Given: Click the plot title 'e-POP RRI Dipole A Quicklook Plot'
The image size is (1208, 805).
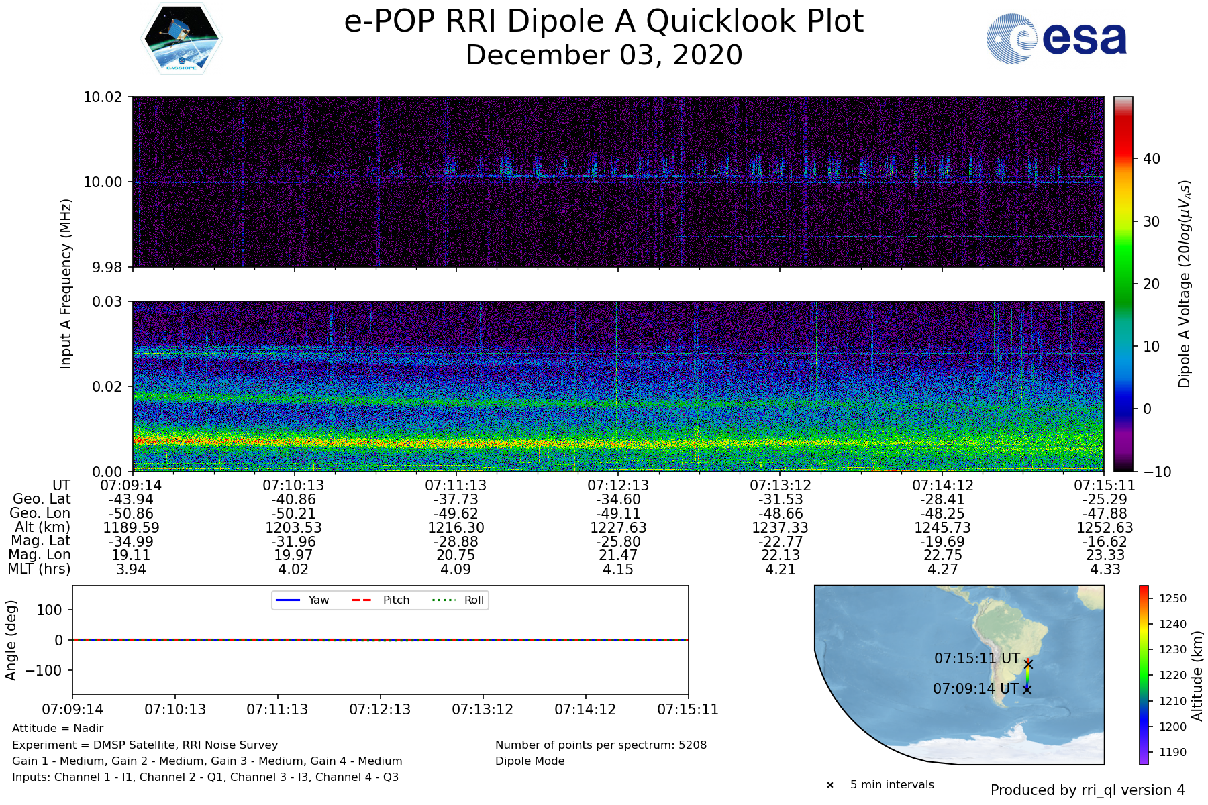Looking at the screenshot, I should (603, 21).
